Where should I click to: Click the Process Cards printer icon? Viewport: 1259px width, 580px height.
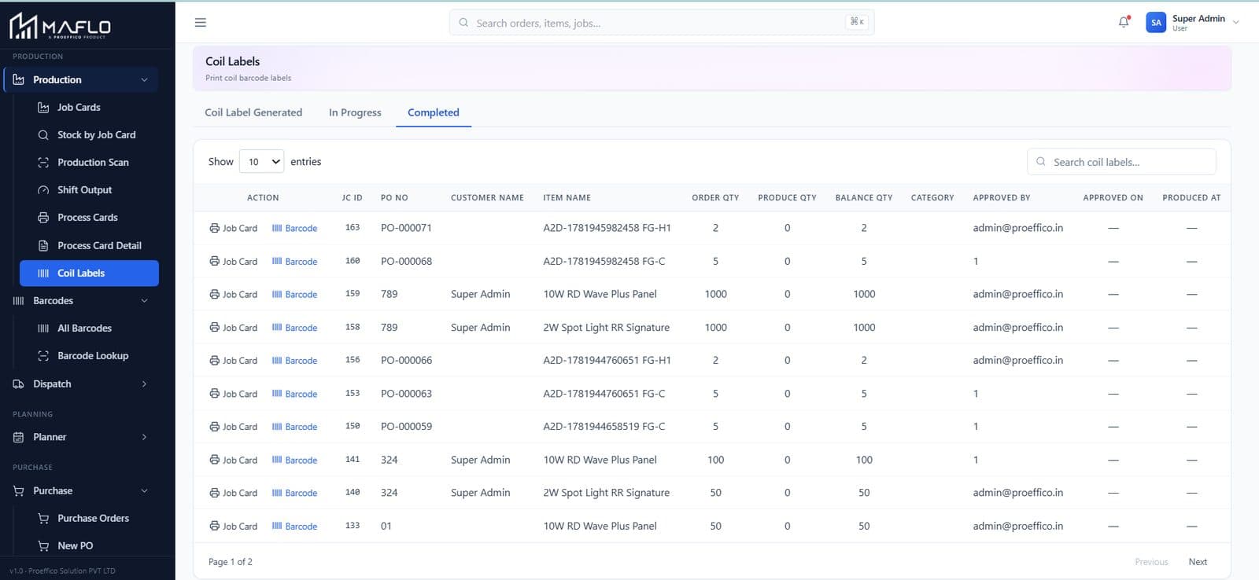[43, 218]
